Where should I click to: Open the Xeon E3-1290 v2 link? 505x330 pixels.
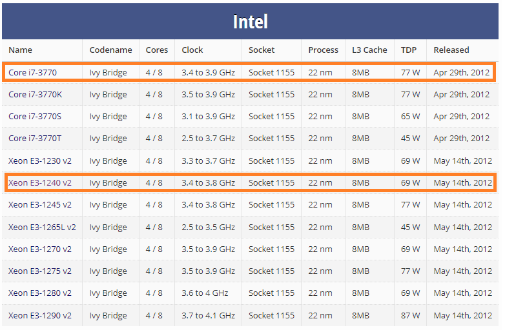point(40,316)
